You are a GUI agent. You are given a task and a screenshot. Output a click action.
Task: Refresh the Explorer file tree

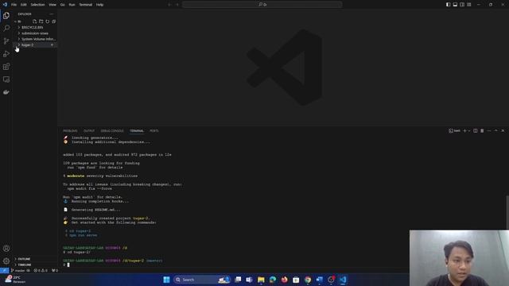pyautogui.click(x=48, y=21)
